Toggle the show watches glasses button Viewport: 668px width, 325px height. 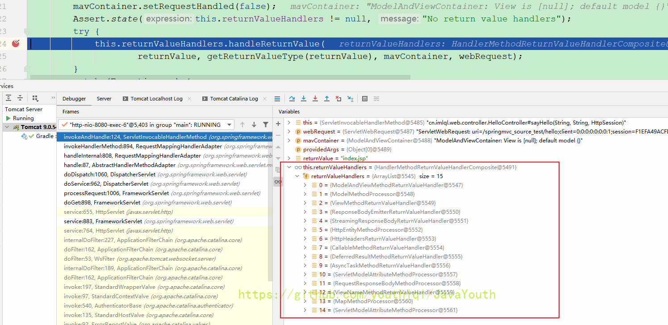tap(278, 181)
